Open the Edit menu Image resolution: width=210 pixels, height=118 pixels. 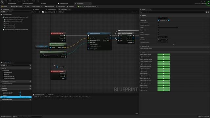click(x=10, y=1)
